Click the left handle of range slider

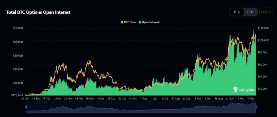click(26, 107)
